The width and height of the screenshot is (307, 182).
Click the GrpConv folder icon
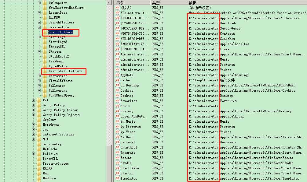pyautogui.click(x=39, y=120)
